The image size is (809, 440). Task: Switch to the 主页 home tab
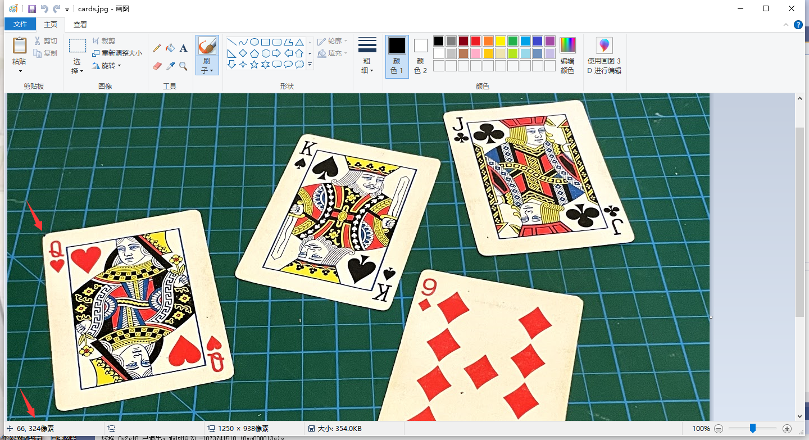[x=51, y=24]
